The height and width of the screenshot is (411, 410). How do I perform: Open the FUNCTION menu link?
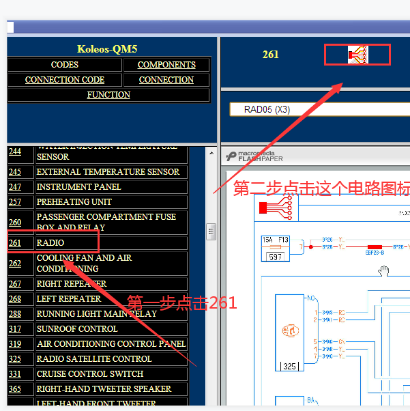(108, 95)
